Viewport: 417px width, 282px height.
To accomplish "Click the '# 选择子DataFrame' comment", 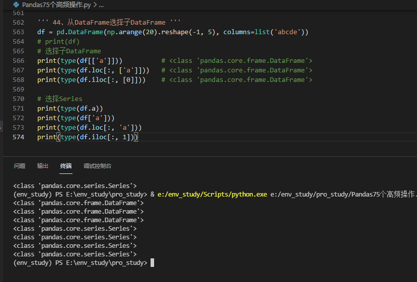I will (x=69, y=51).
